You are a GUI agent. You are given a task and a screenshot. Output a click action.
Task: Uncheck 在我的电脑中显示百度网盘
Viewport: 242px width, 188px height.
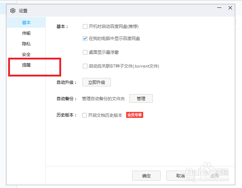coord(85,39)
